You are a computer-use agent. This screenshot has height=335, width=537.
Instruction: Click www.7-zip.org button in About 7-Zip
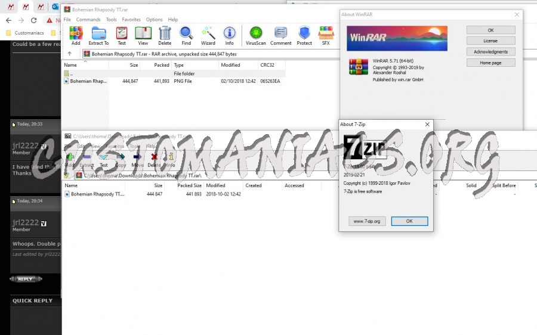pos(367,221)
